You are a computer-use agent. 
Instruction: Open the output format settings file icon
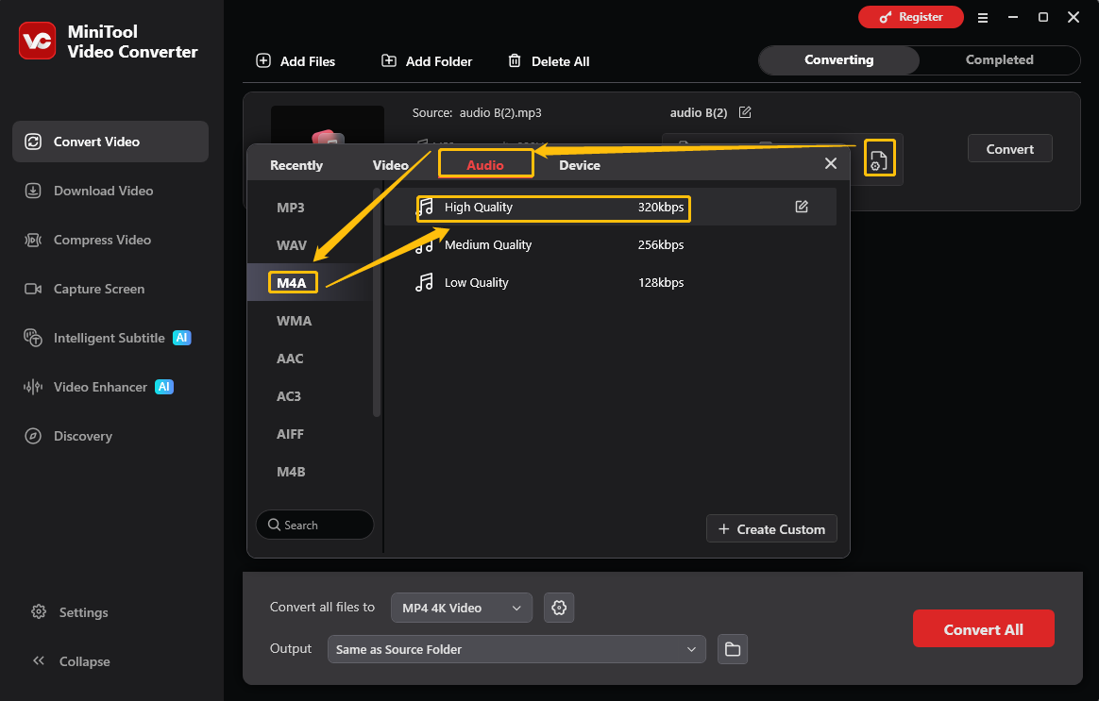coord(879,159)
